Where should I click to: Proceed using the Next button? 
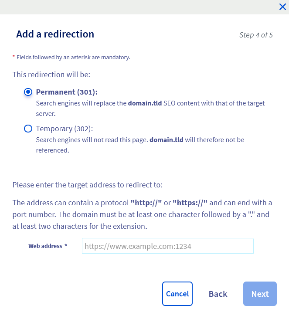click(260, 294)
